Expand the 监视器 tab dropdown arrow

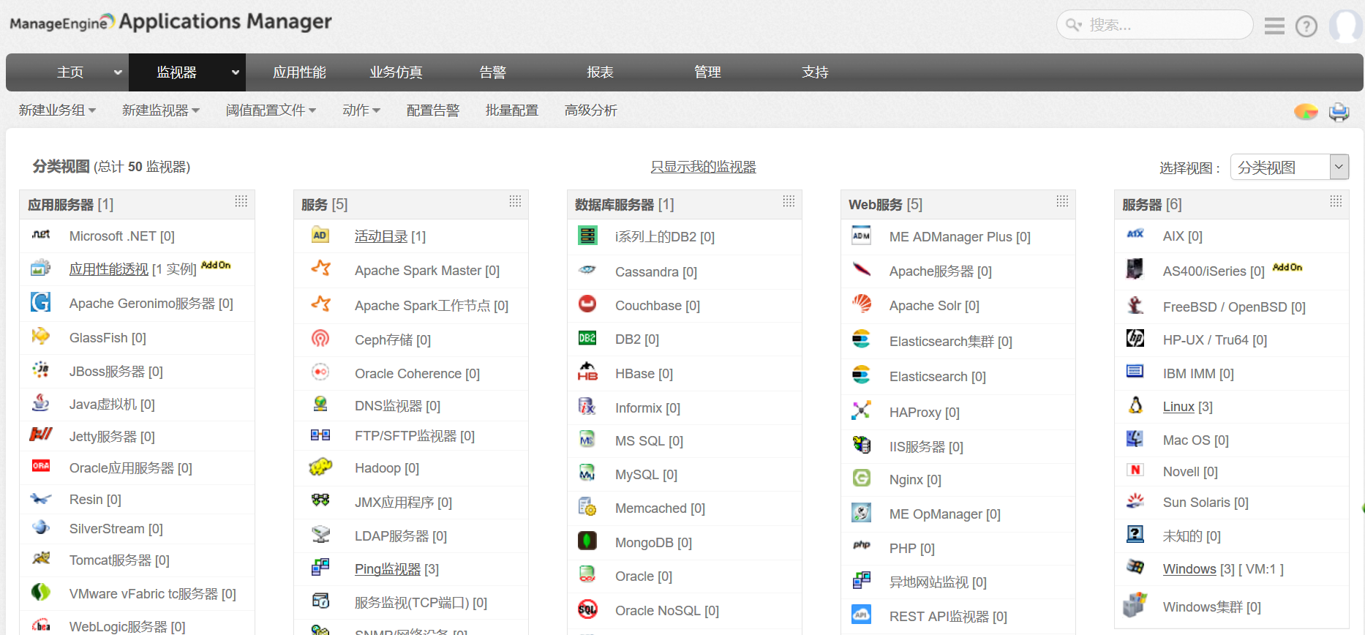pos(236,72)
